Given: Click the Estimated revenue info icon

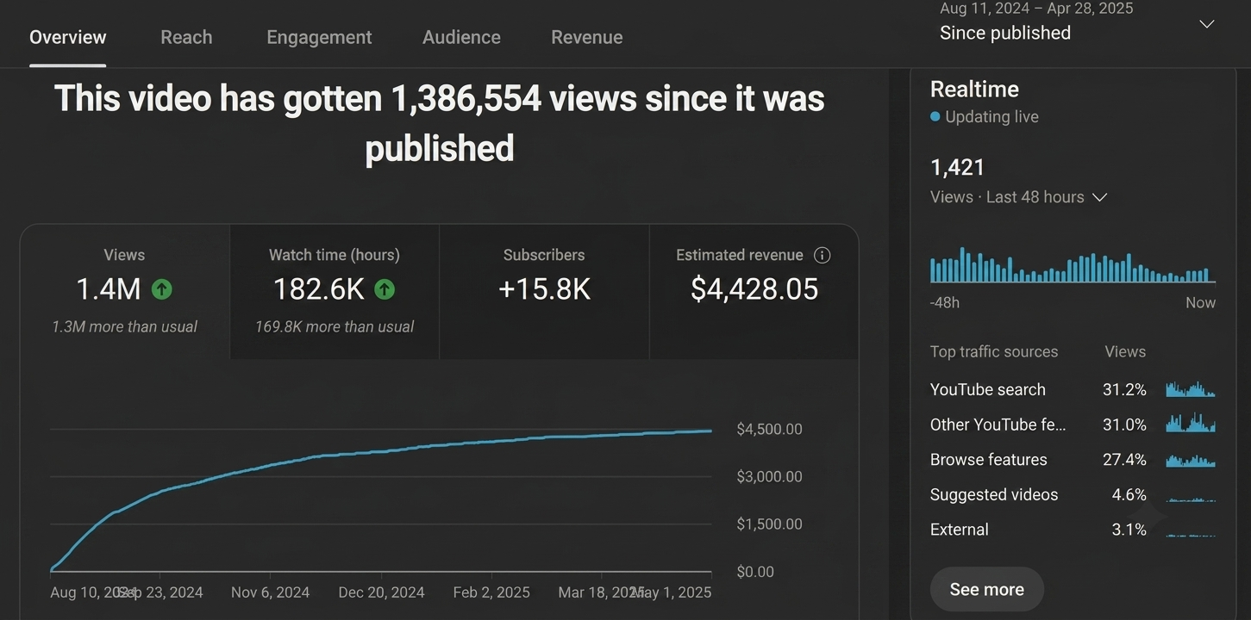Looking at the screenshot, I should tap(822, 255).
